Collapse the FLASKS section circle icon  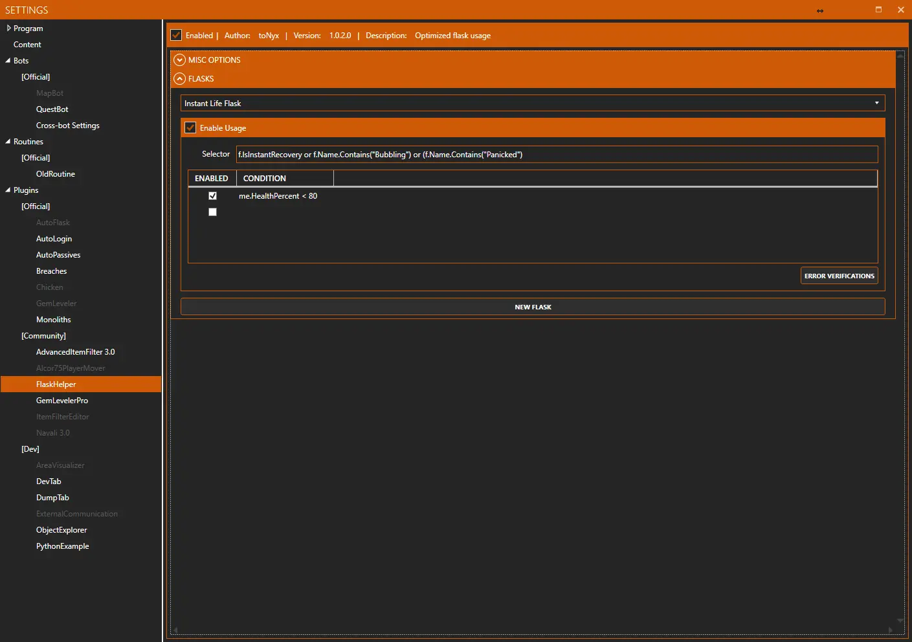pyautogui.click(x=180, y=79)
